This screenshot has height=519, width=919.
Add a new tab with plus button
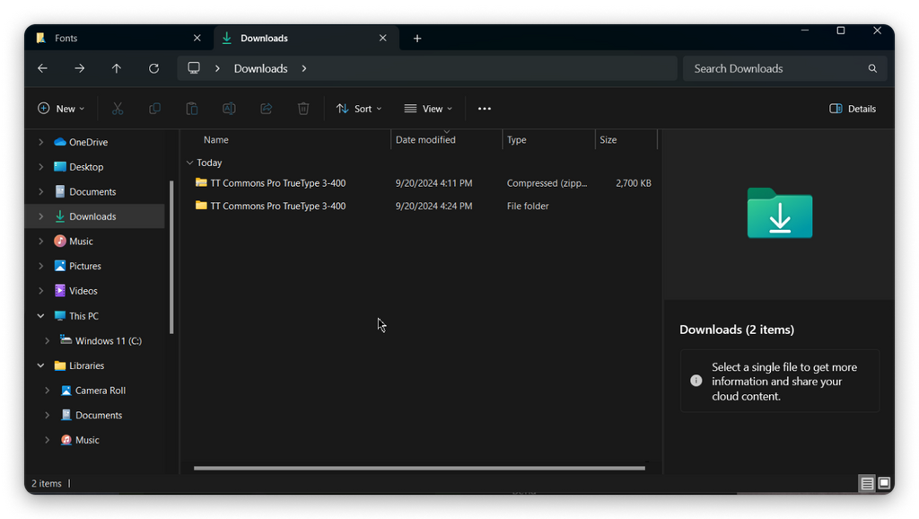[417, 39]
